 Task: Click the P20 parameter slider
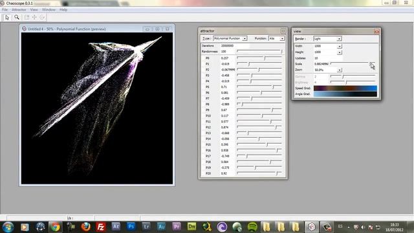[259, 173]
